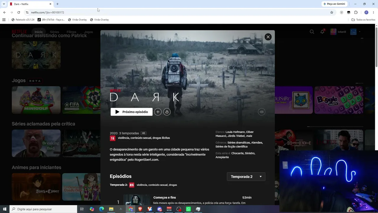Open the Temporada 2 season dropdown

point(246,177)
